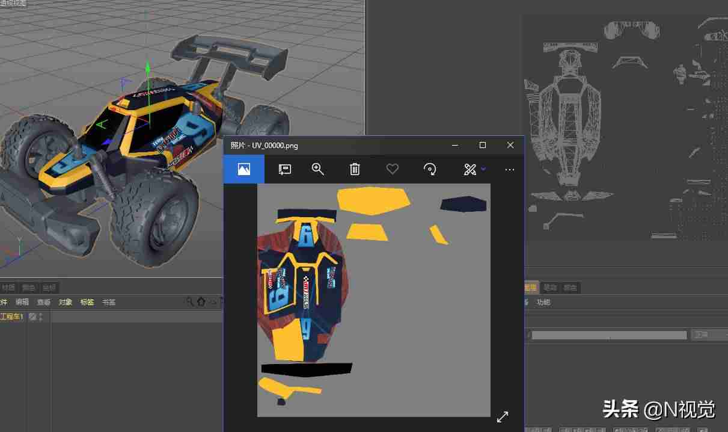The height and width of the screenshot is (432, 728).
Task: Click the UV_00000.png texture preview
Action: [374, 300]
